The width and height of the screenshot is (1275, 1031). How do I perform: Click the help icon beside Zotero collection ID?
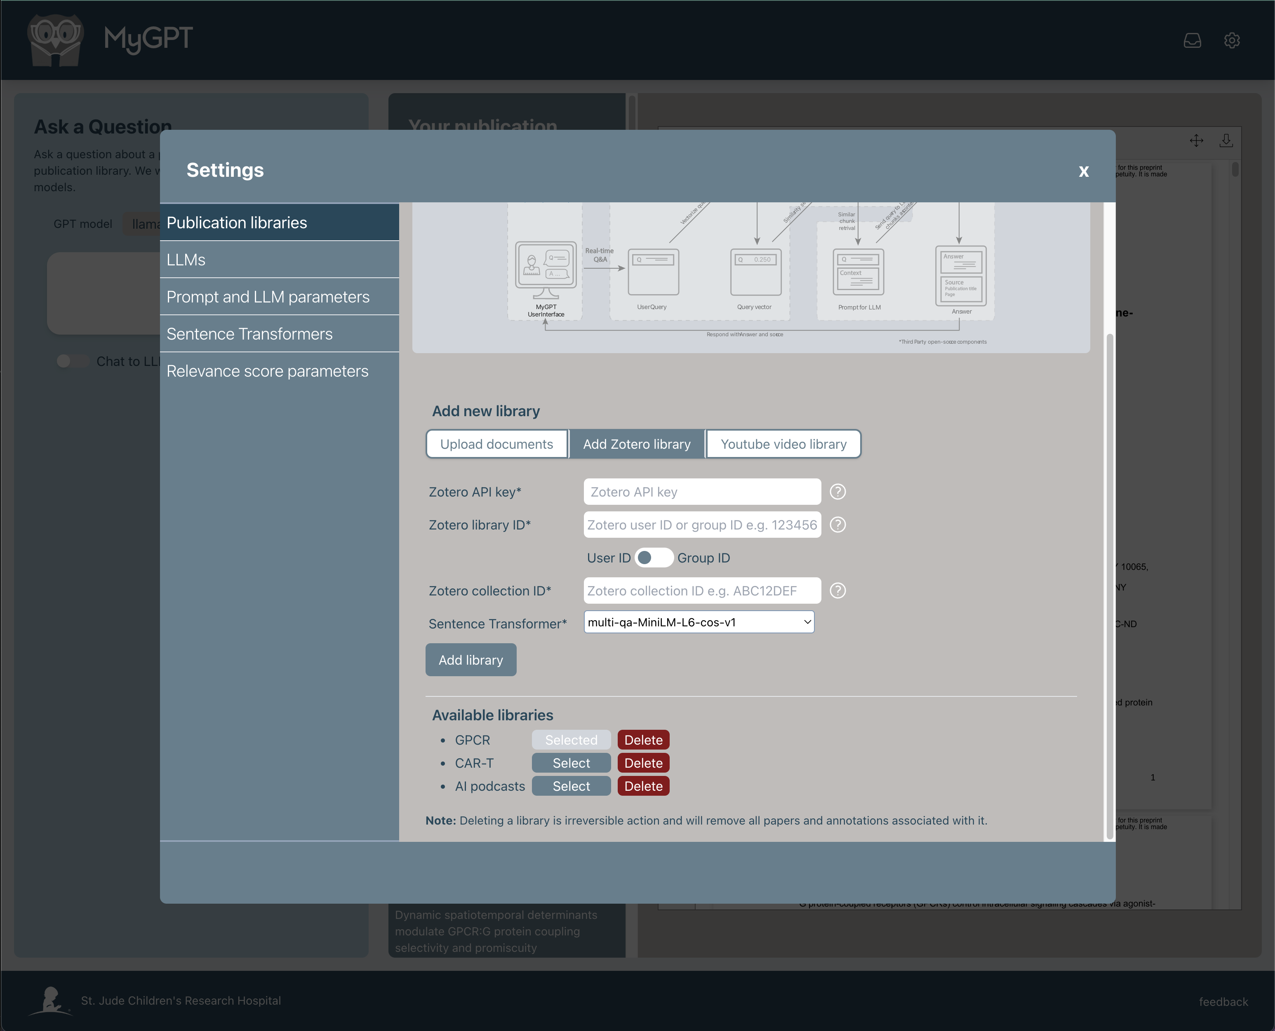837,591
